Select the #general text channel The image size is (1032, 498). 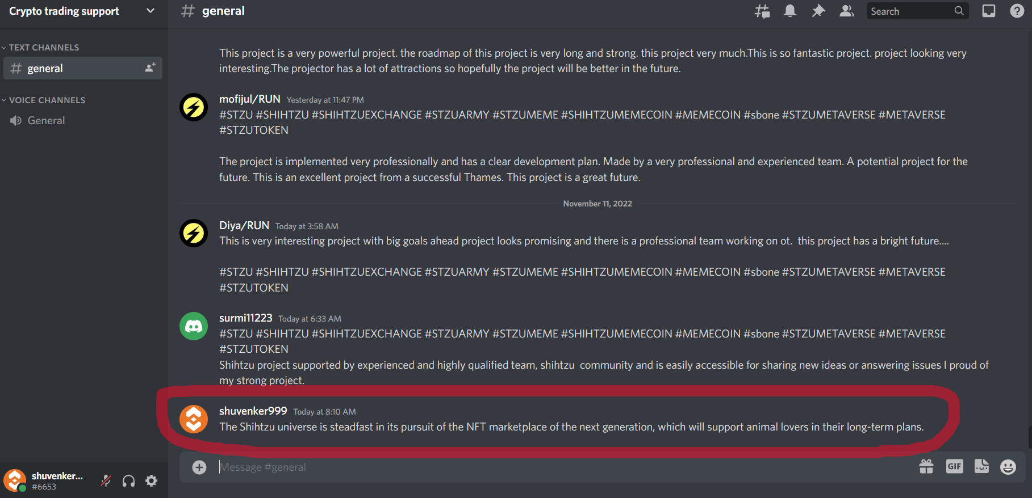(x=83, y=68)
